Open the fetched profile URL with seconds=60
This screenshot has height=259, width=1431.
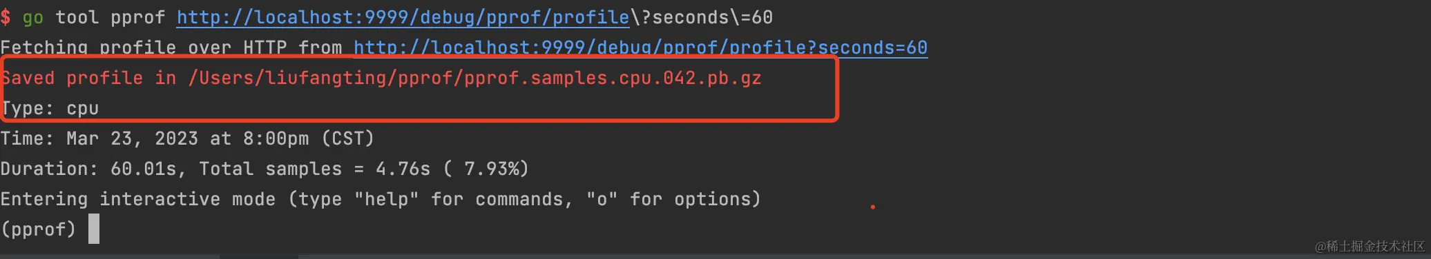tap(640, 48)
